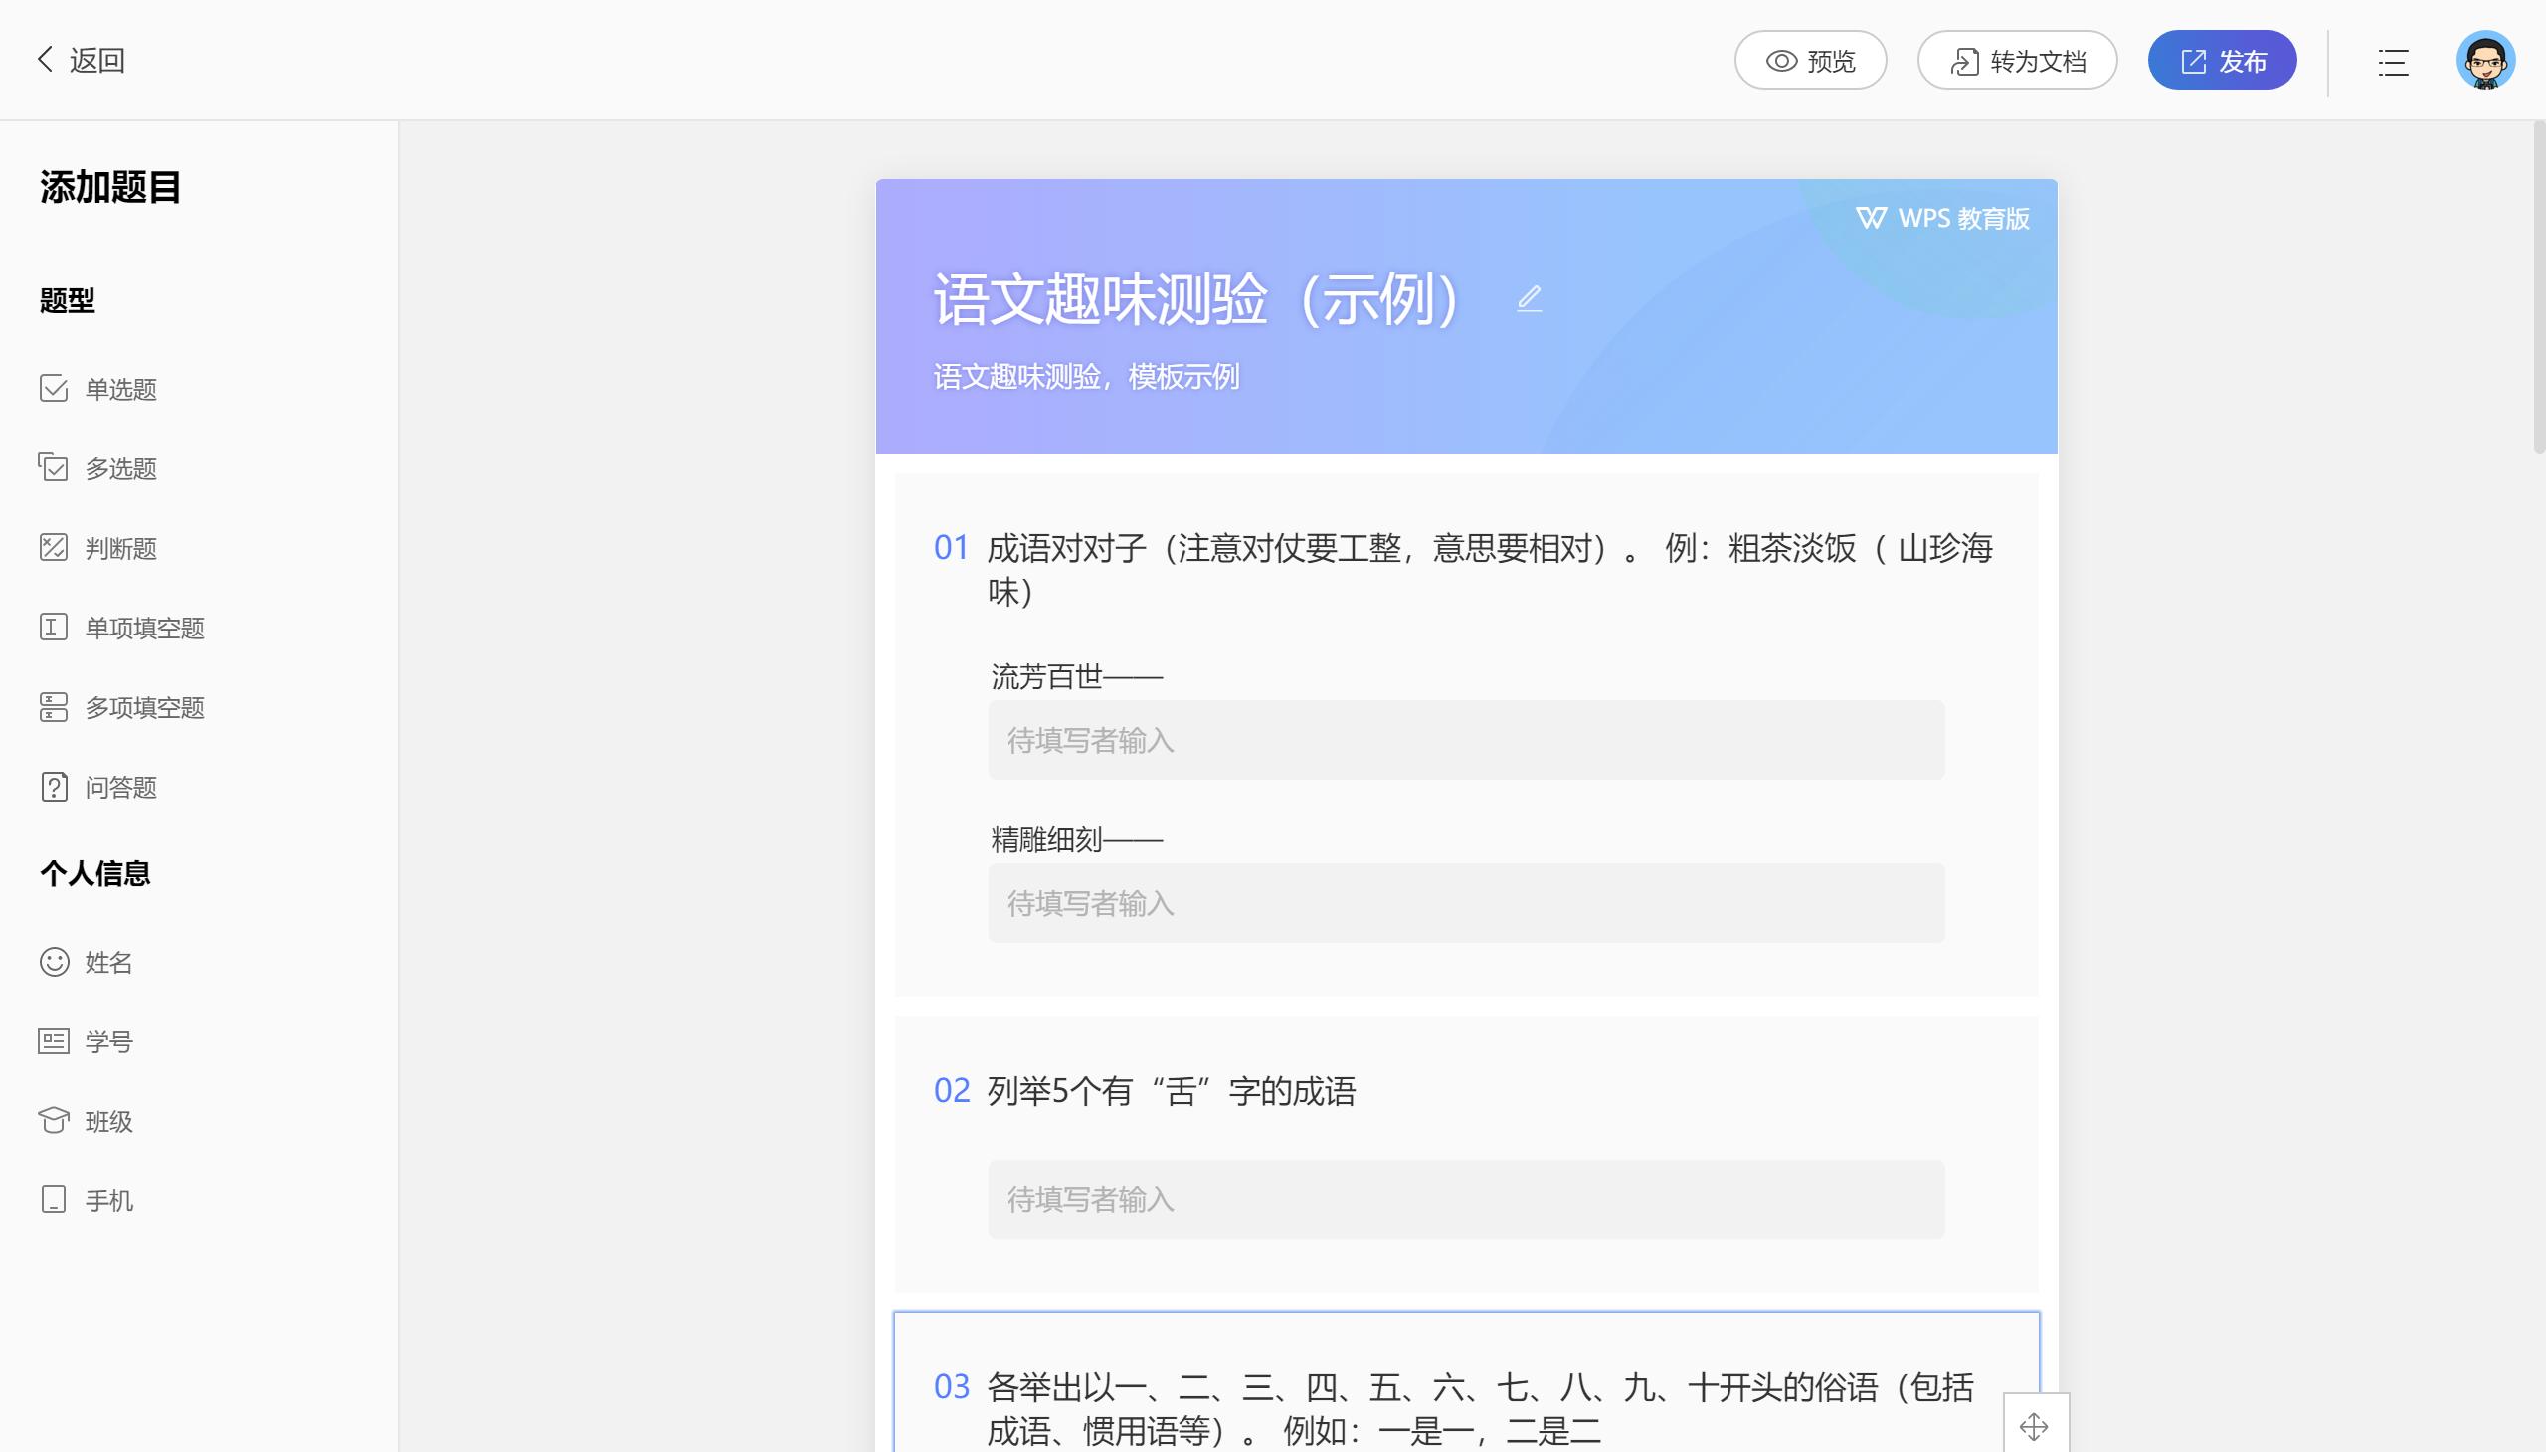Open the 预览 preview mode
This screenshot has height=1452, width=2546.
tap(1811, 60)
